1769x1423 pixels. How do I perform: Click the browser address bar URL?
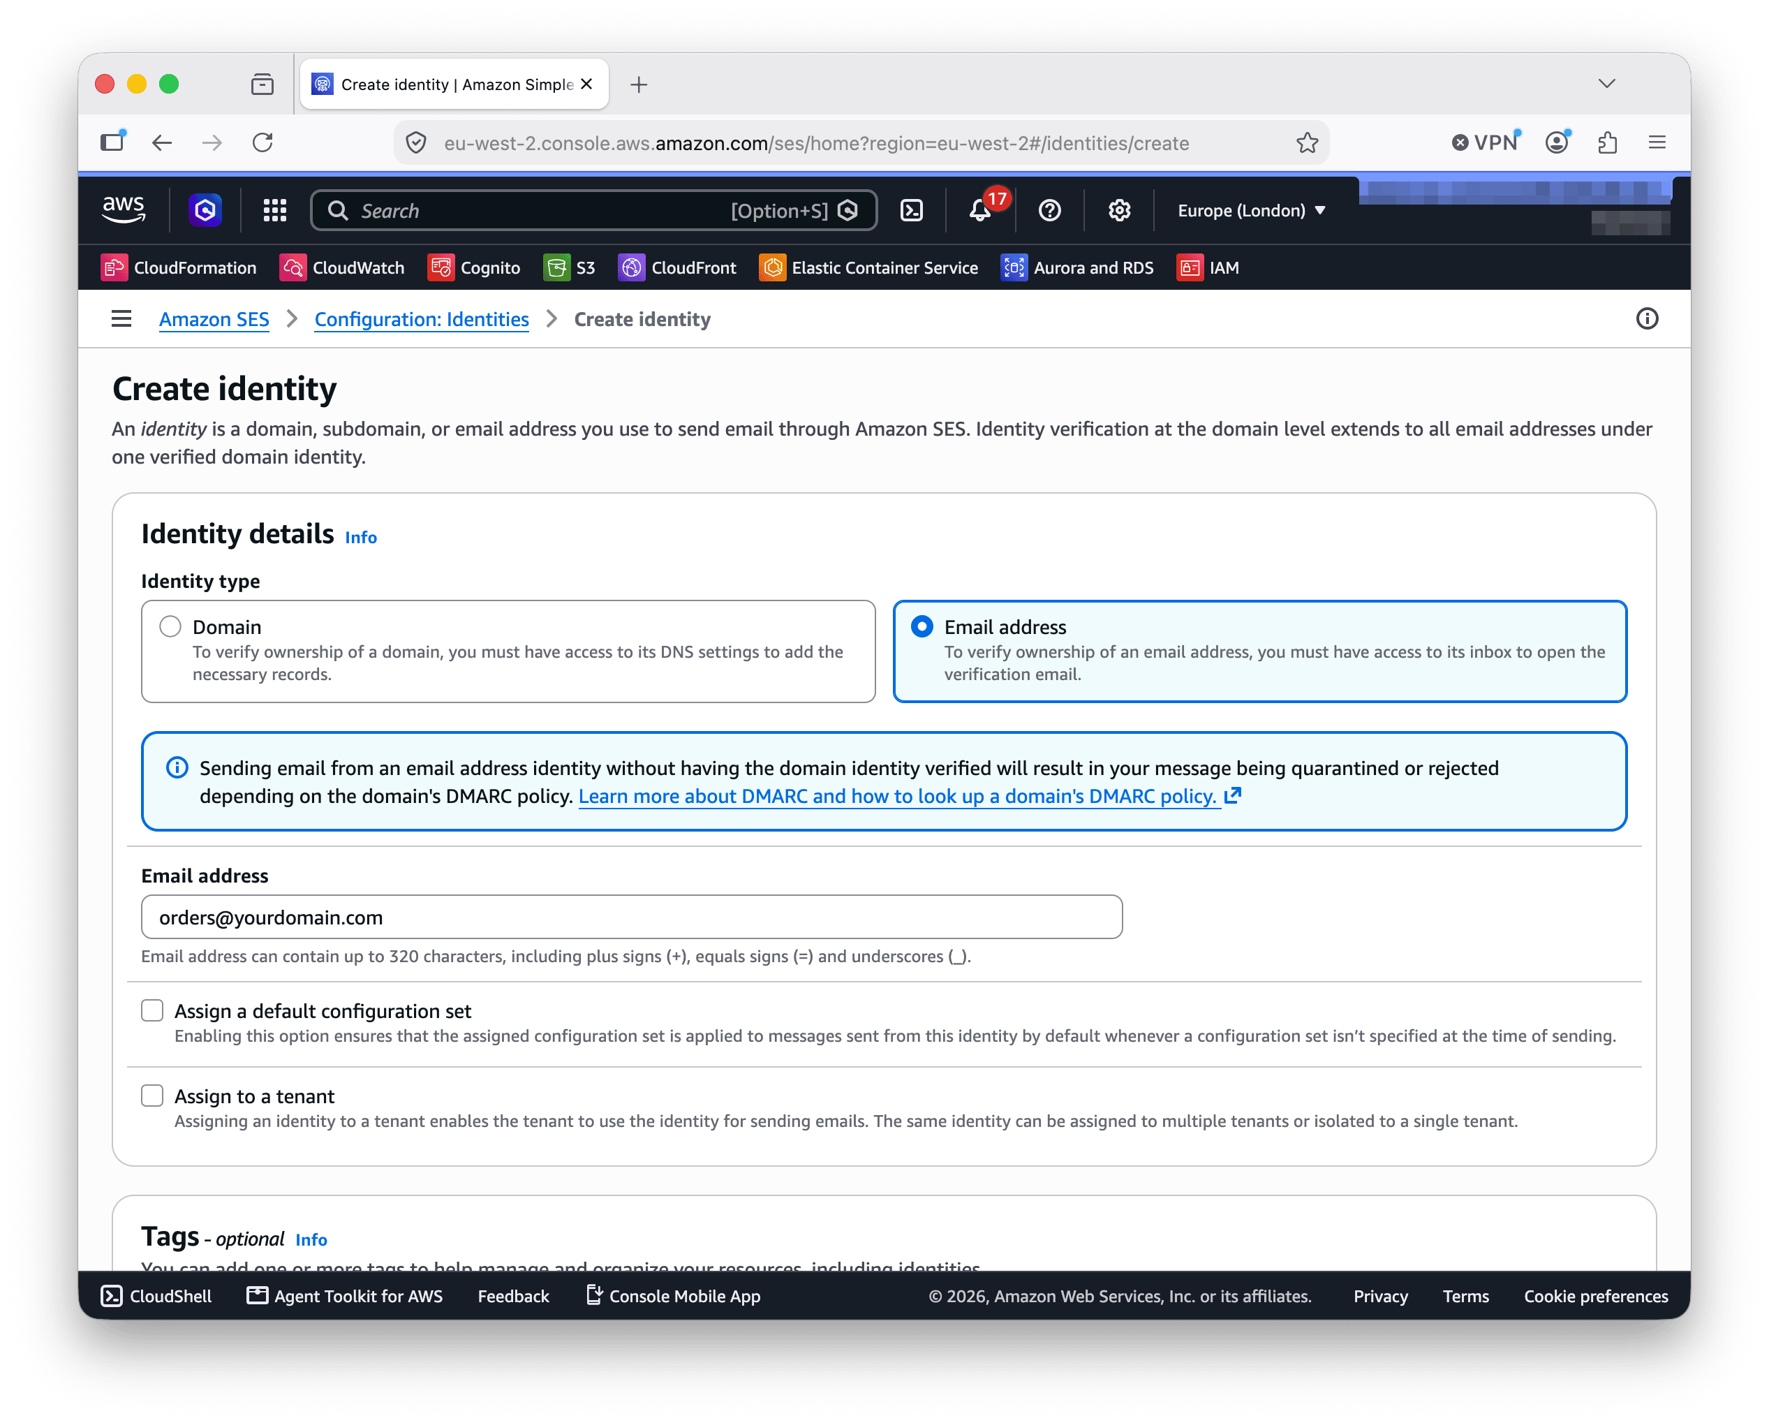(816, 143)
